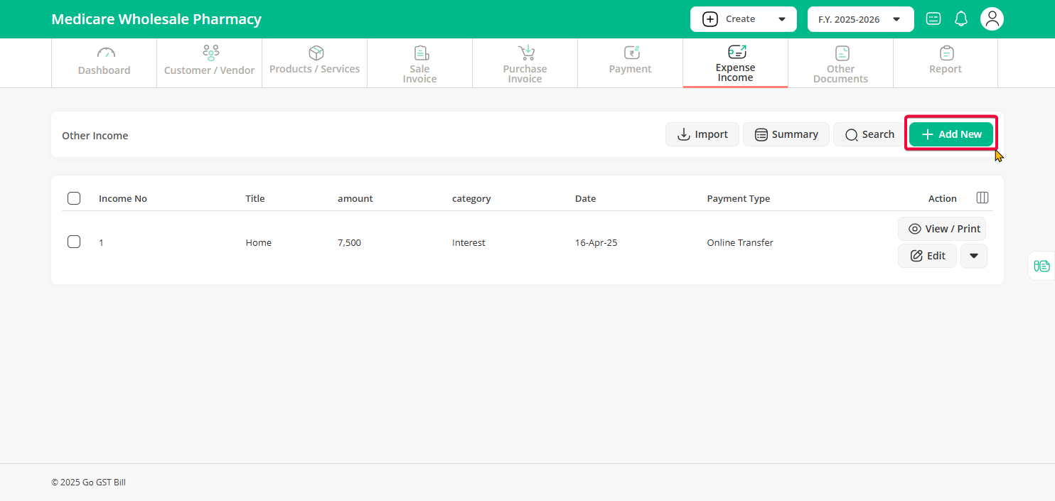Click the Dashboard gauge icon

coord(105,53)
